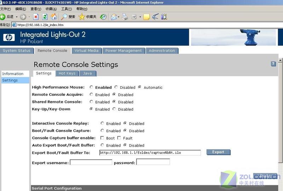Click the Export username field
The height and width of the screenshot is (191, 283).
point(91,162)
